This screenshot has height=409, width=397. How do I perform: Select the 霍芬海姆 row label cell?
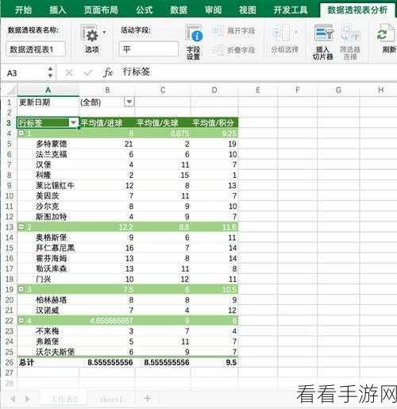coord(48,258)
